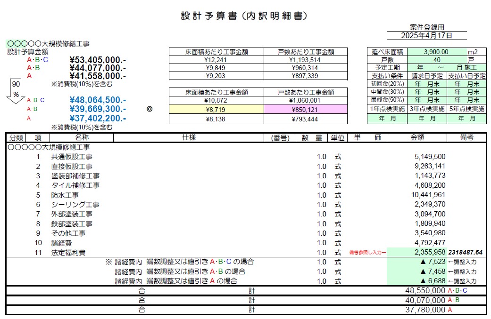Viewport: 491px width, 319px height.
Task: Click the 戸数 value cell showing 40
Action: pyautogui.click(x=438, y=59)
